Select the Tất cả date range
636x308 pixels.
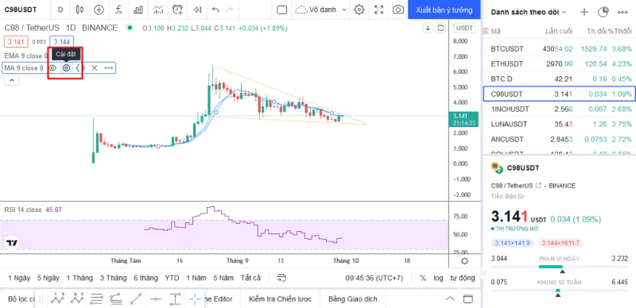click(250, 278)
